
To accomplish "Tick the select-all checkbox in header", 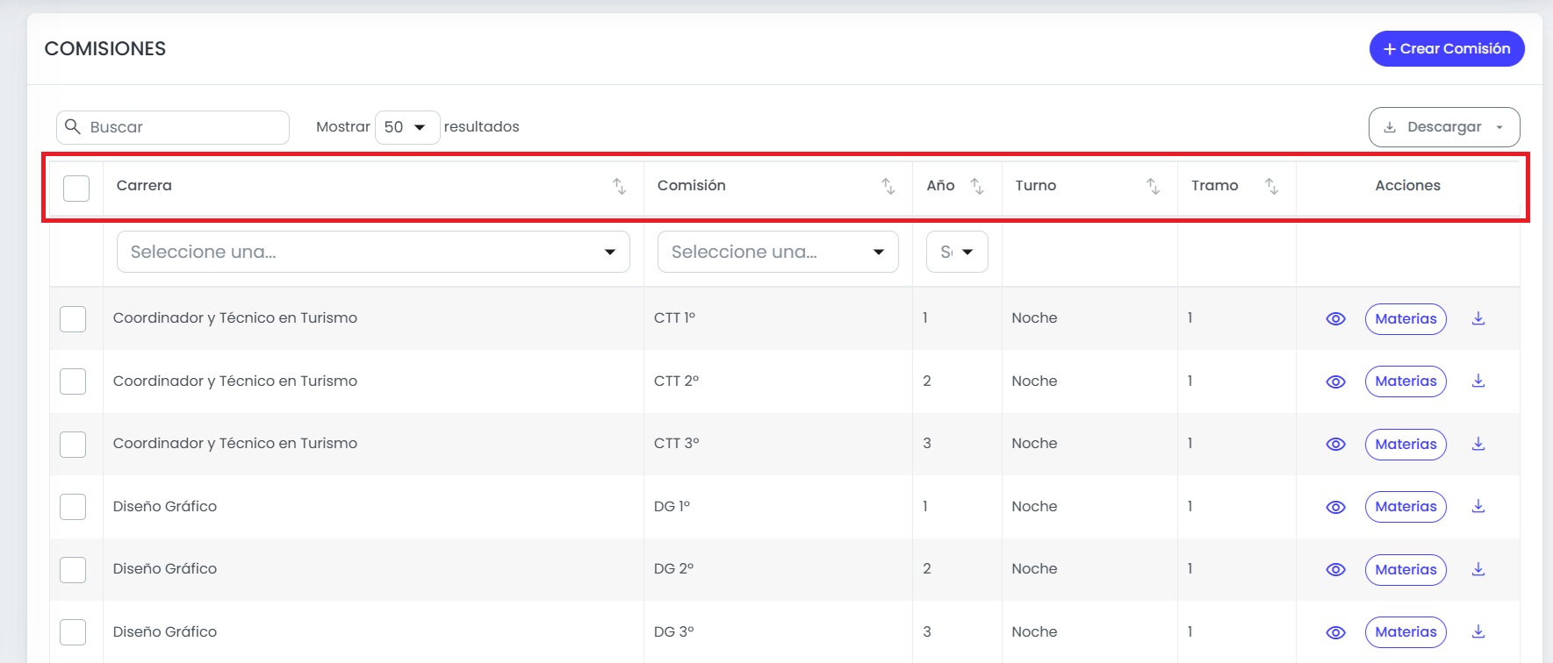I will point(76,188).
